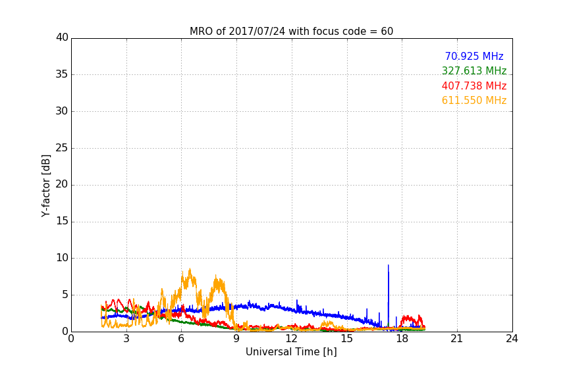Click the plot title 'MRO of 2017/07/24 with focus code = 60'

pos(291,32)
